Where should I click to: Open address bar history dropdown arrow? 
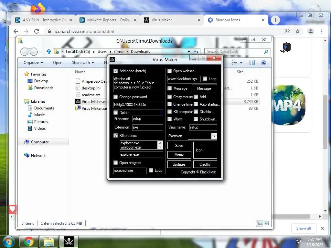click(x=189, y=52)
